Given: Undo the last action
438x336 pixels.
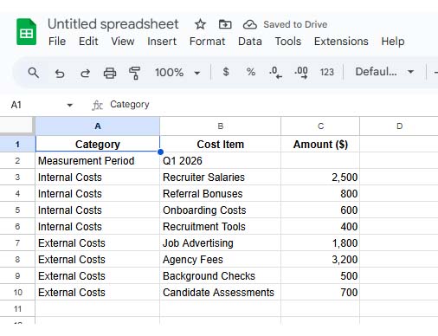Looking at the screenshot, I should pos(60,73).
